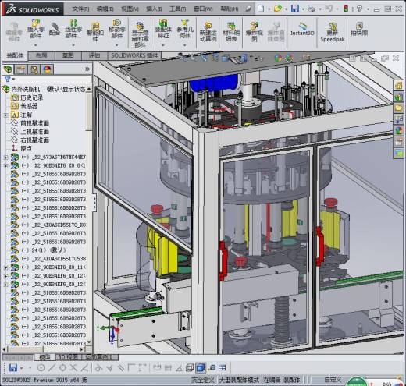Open the Exploded View (爆炸视图) tool

point(255,32)
